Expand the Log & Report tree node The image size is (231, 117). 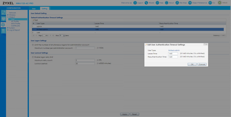click(x=8, y=30)
